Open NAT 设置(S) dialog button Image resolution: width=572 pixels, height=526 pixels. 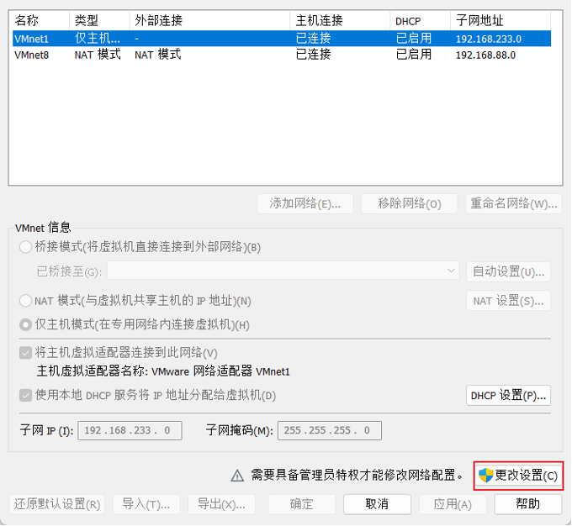tap(508, 301)
